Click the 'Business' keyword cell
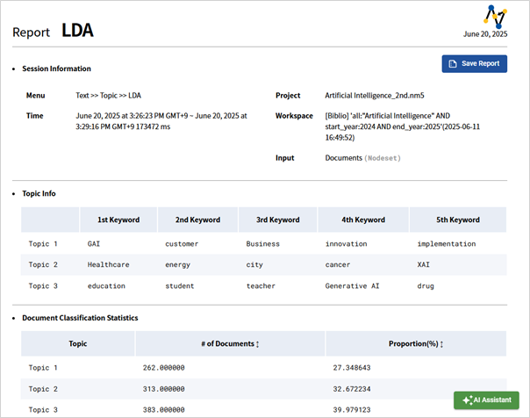 coord(263,244)
